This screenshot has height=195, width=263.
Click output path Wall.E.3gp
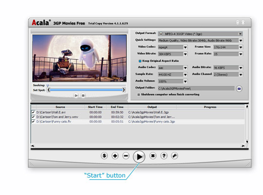point(149,112)
